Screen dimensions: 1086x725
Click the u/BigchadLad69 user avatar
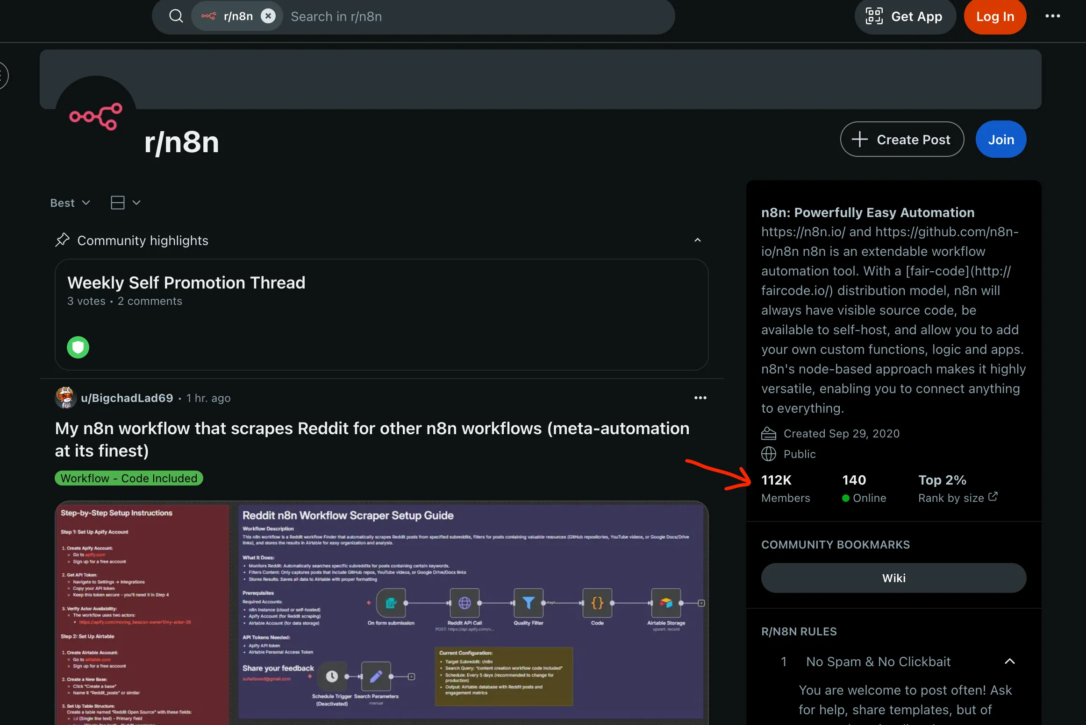[x=65, y=398]
